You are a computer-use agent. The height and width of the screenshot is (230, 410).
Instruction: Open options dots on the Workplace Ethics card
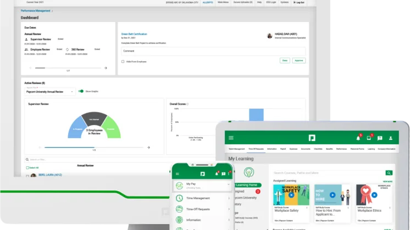coord(390,207)
